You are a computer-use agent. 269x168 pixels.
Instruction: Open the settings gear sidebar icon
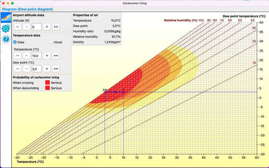tap(6, 28)
